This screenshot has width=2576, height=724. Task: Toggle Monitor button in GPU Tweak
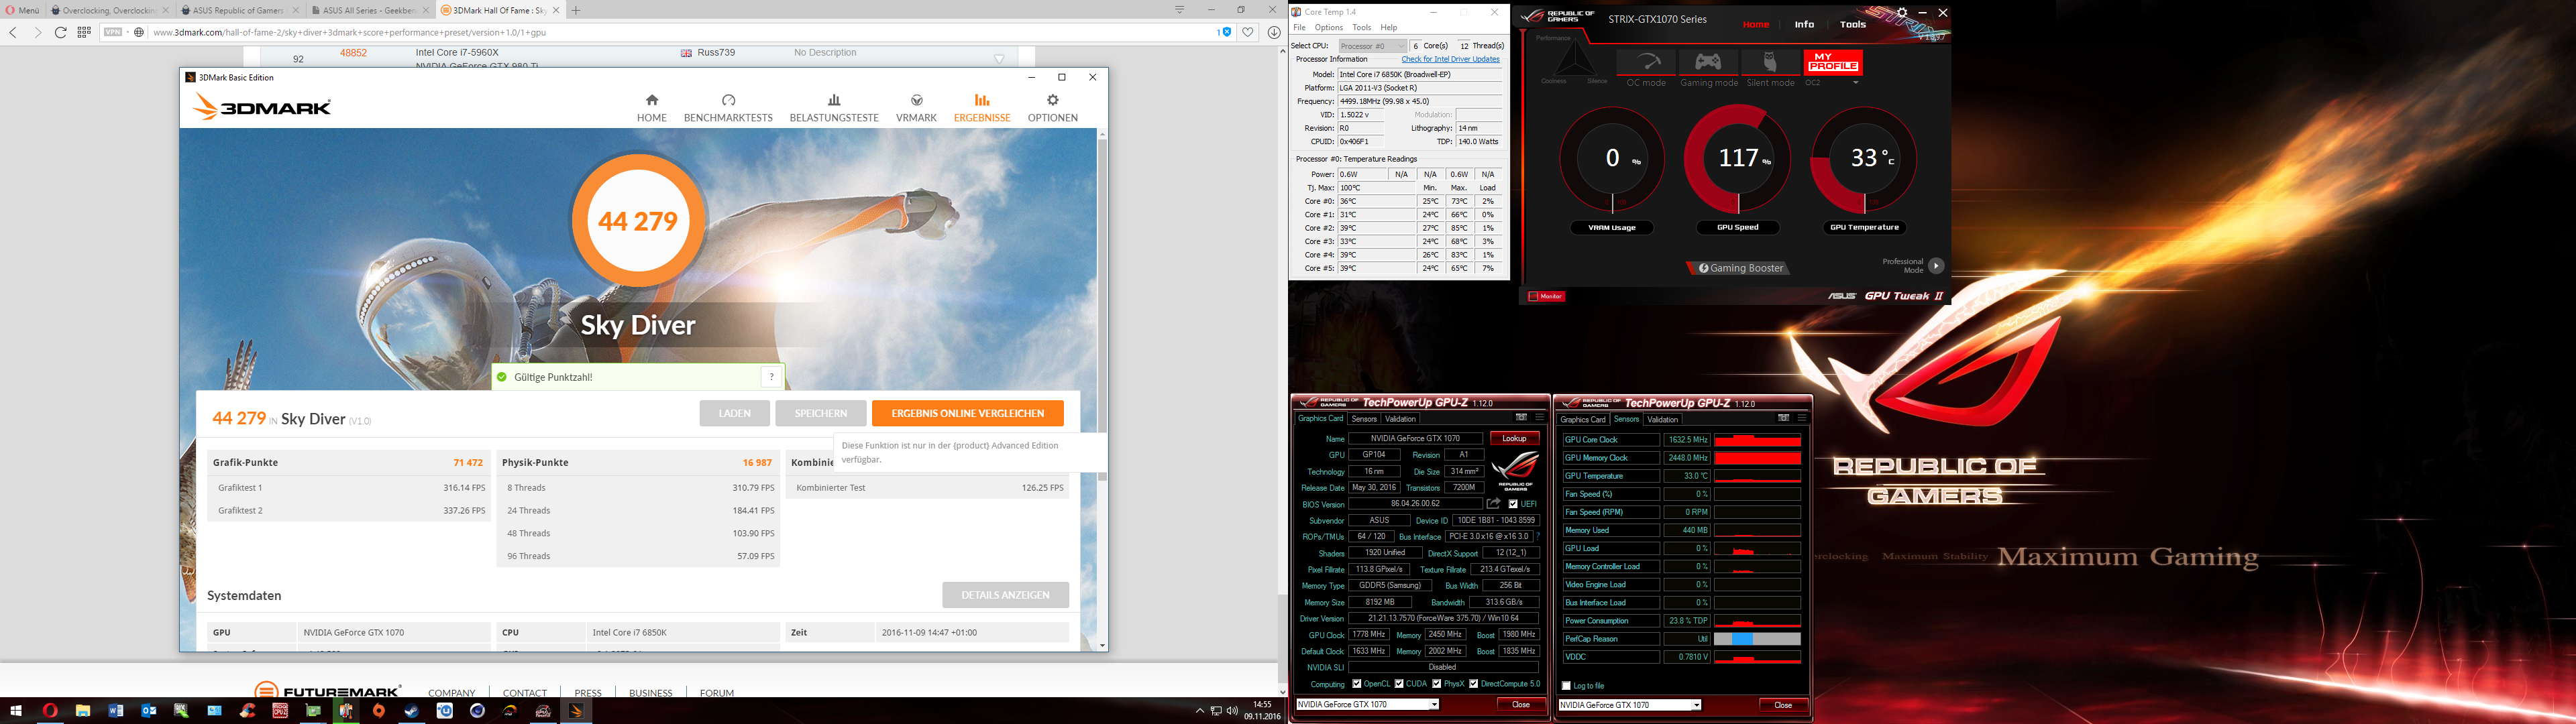coord(1546,296)
